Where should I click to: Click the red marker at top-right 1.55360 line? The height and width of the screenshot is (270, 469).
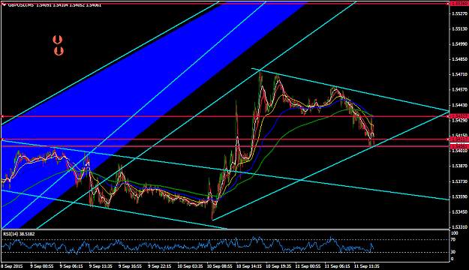point(448,3)
